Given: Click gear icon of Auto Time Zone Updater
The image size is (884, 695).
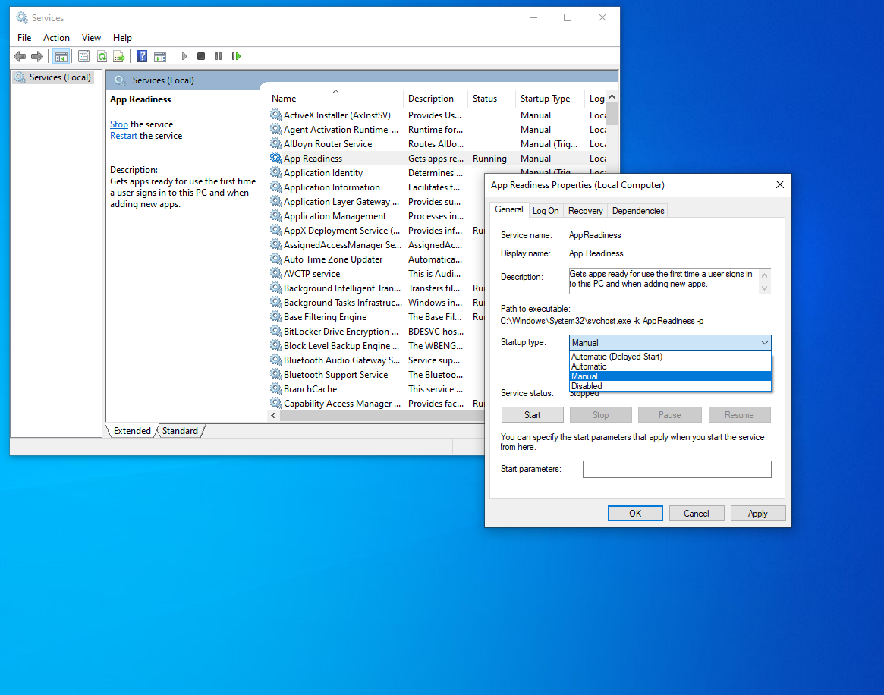Looking at the screenshot, I should [x=275, y=259].
